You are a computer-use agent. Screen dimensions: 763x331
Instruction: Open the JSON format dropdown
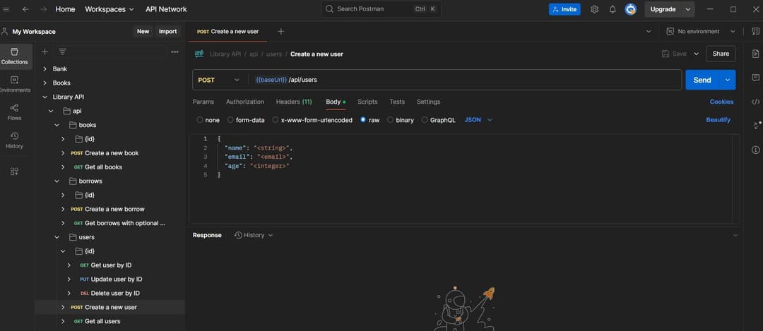click(x=478, y=120)
